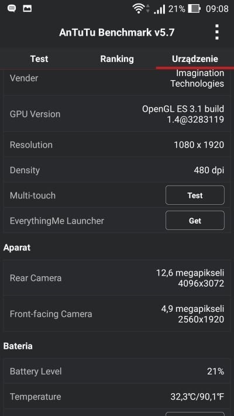Start the Multi-touch Test button

195,195
